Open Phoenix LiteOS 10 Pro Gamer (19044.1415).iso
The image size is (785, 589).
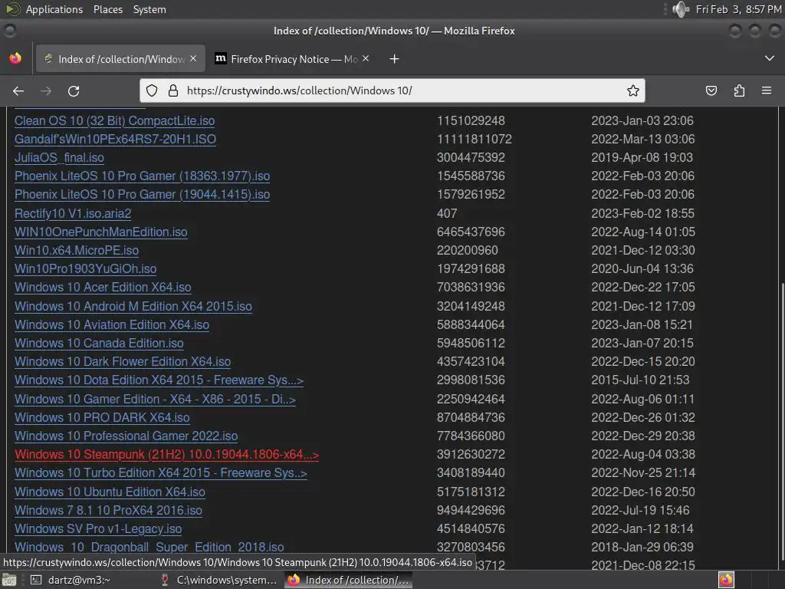tap(142, 195)
